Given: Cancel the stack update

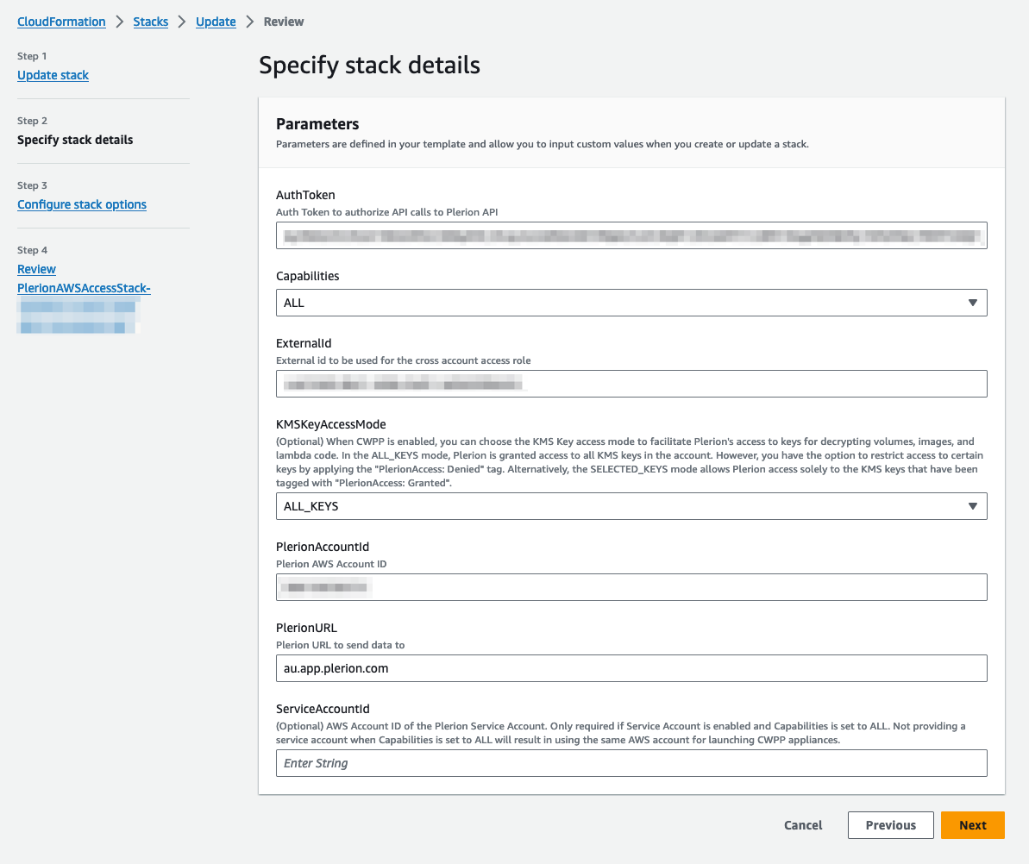Looking at the screenshot, I should point(803,825).
